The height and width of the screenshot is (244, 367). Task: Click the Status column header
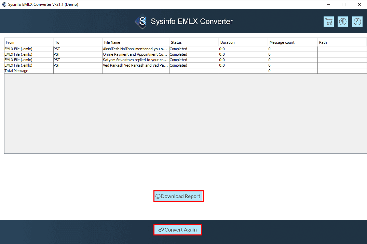194,42
